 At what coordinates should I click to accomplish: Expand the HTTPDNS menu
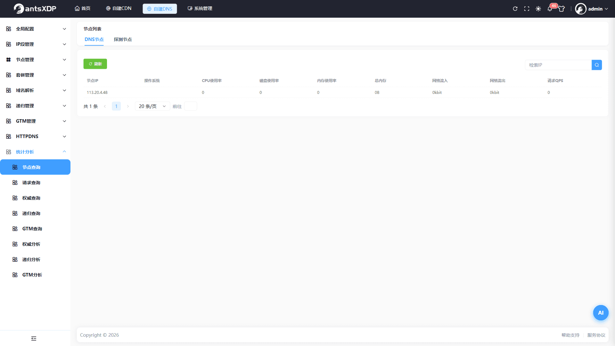click(x=35, y=136)
